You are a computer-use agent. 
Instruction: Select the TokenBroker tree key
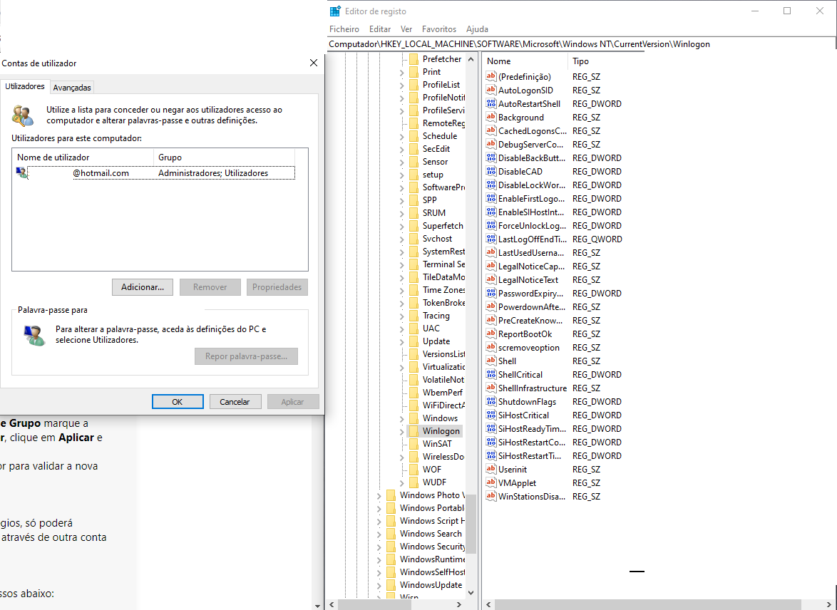click(443, 303)
